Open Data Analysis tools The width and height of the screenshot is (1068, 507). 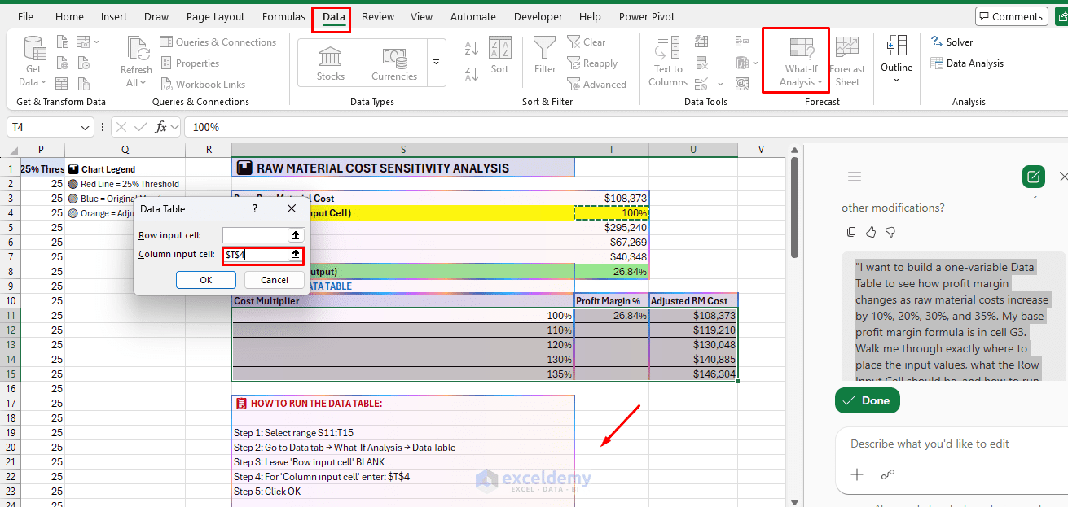[x=967, y=63]
